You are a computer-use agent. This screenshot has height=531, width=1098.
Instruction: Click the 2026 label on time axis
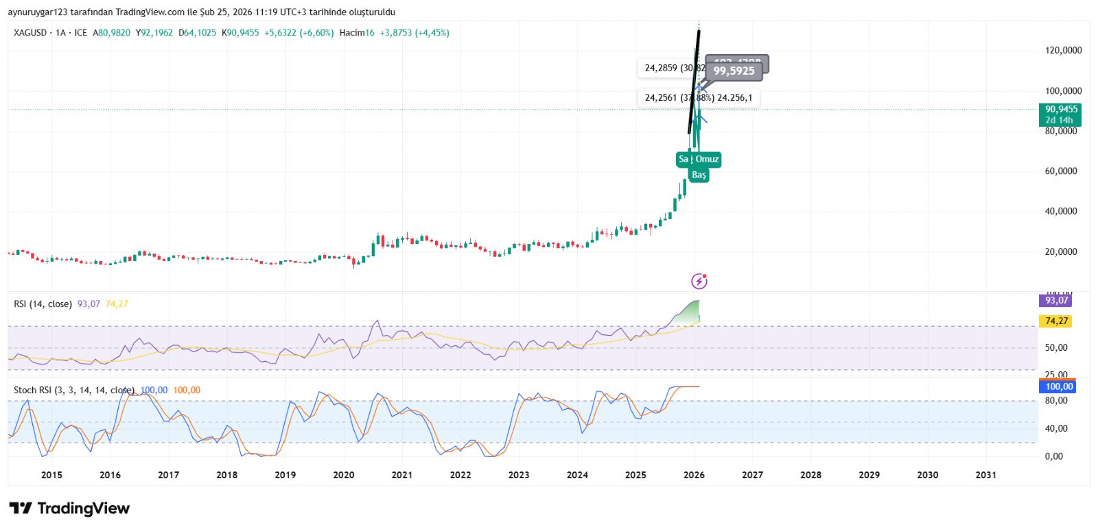(694, 475)
